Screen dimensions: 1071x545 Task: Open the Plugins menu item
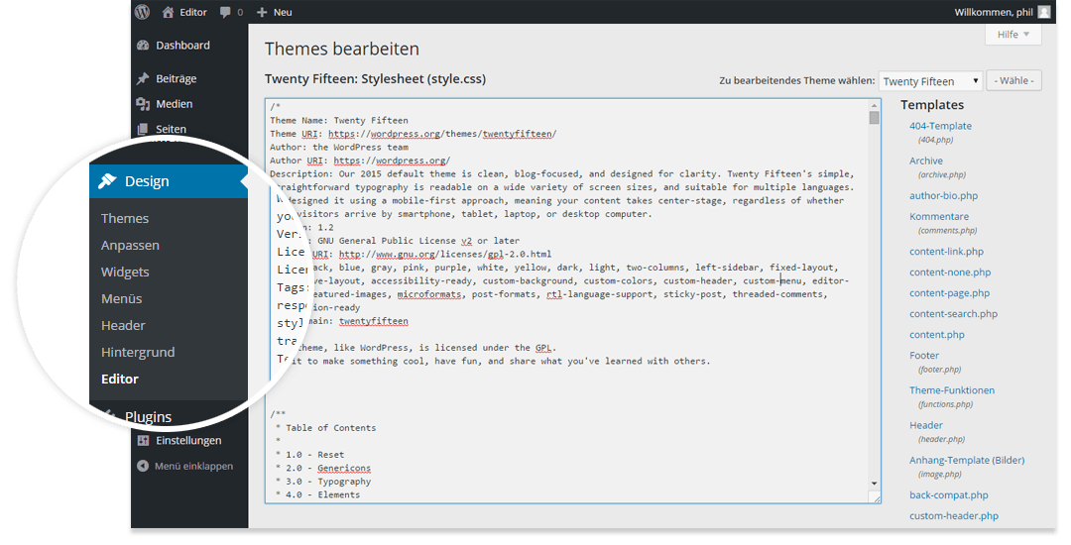(148, 416)
